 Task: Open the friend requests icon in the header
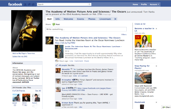[25, 4]
